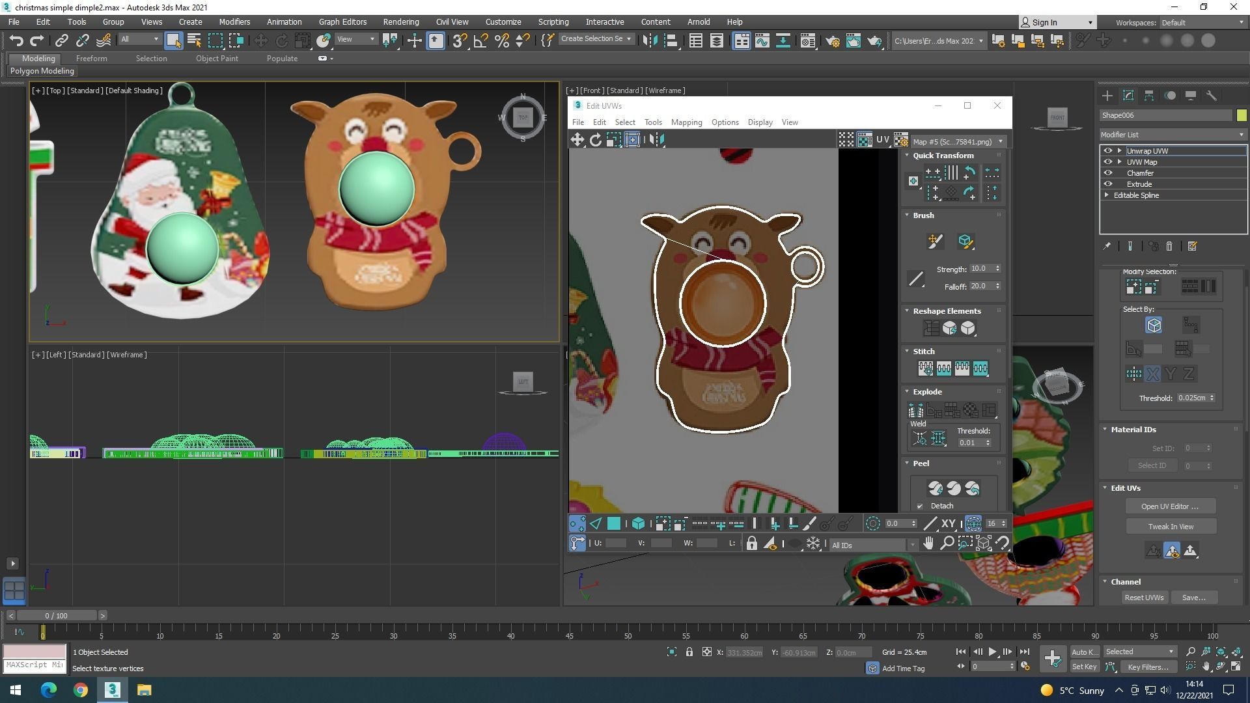1250x703 pixels.
Task: Switch to the Freeform ribbon tab
Action: (x=91, y=59)
